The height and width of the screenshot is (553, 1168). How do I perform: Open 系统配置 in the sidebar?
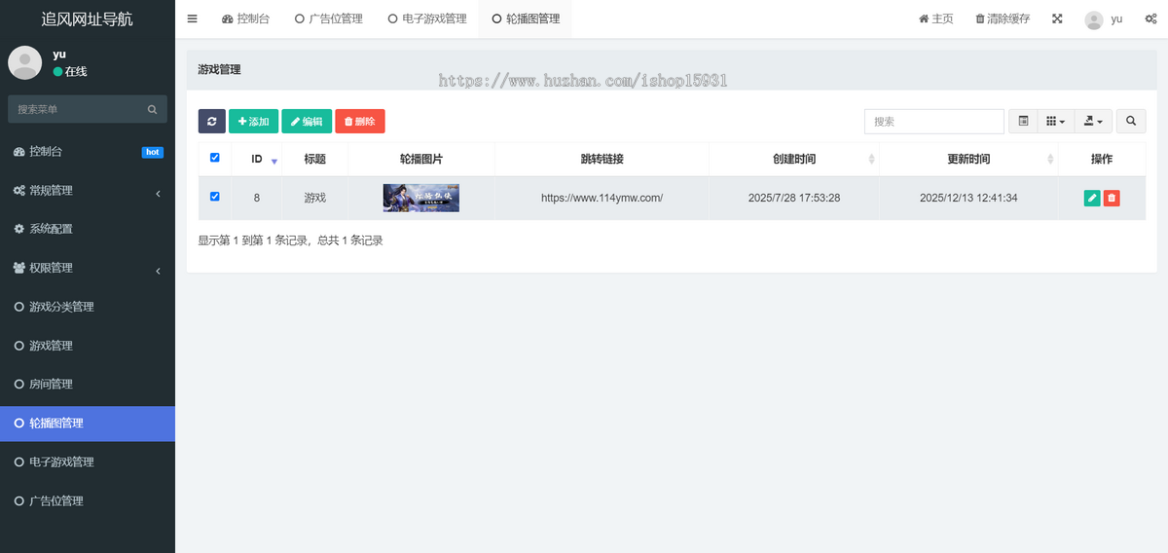[x=88, y=229]
